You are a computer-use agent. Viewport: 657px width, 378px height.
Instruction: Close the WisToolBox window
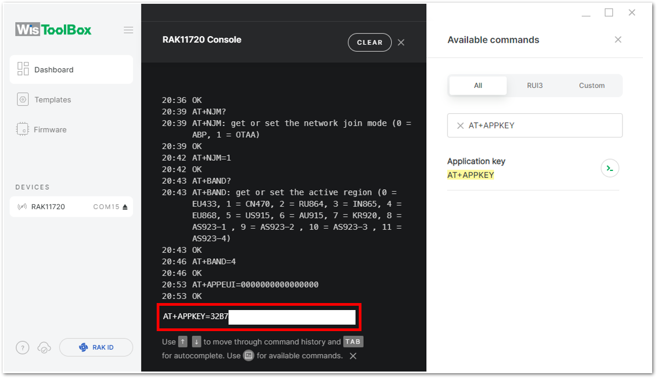tap(632, 12)
